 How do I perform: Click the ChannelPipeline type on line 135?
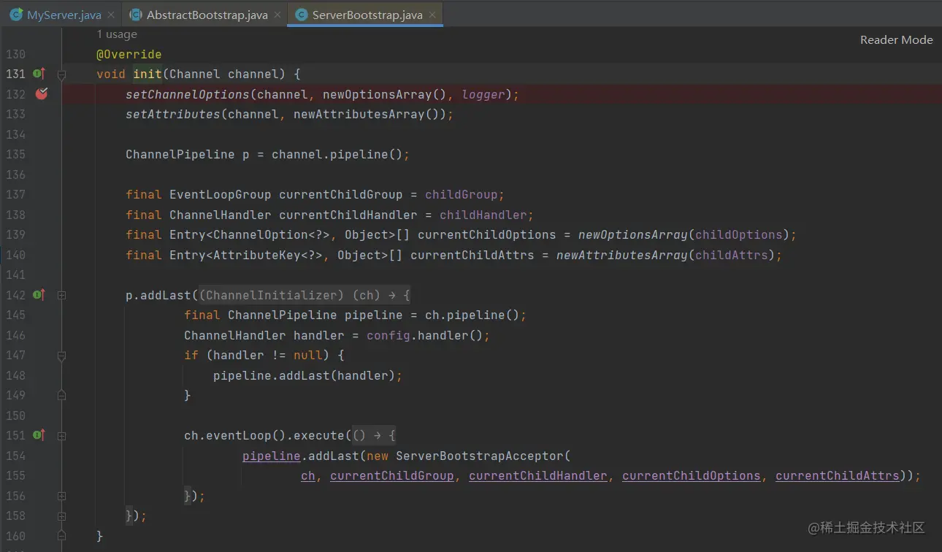click(x=180, y=154)
